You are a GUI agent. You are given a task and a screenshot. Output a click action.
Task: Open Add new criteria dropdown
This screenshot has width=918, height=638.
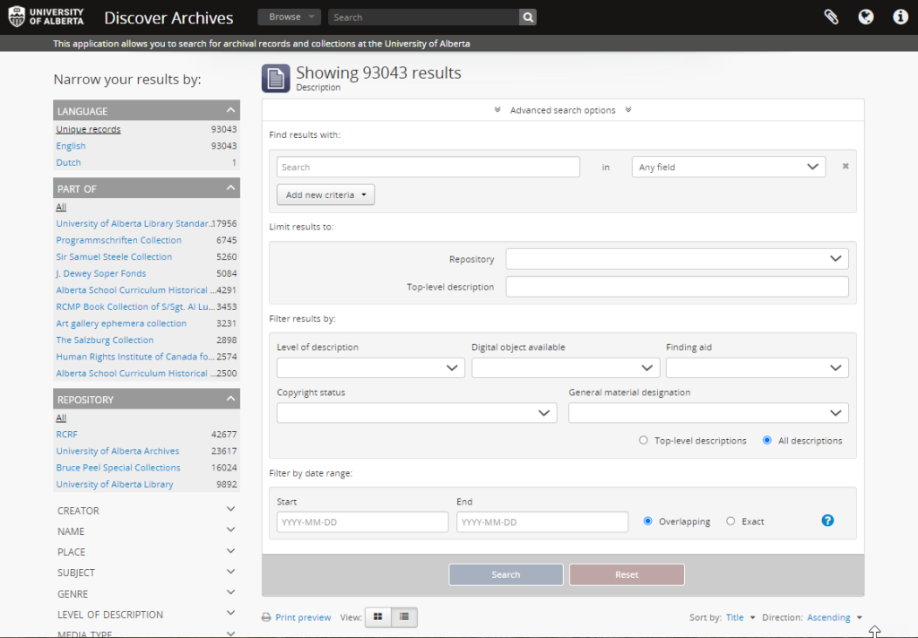(325, 195)
